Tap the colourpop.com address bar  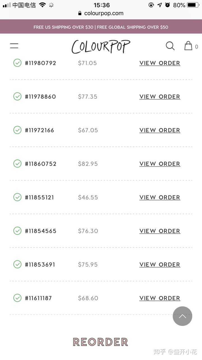101,13
